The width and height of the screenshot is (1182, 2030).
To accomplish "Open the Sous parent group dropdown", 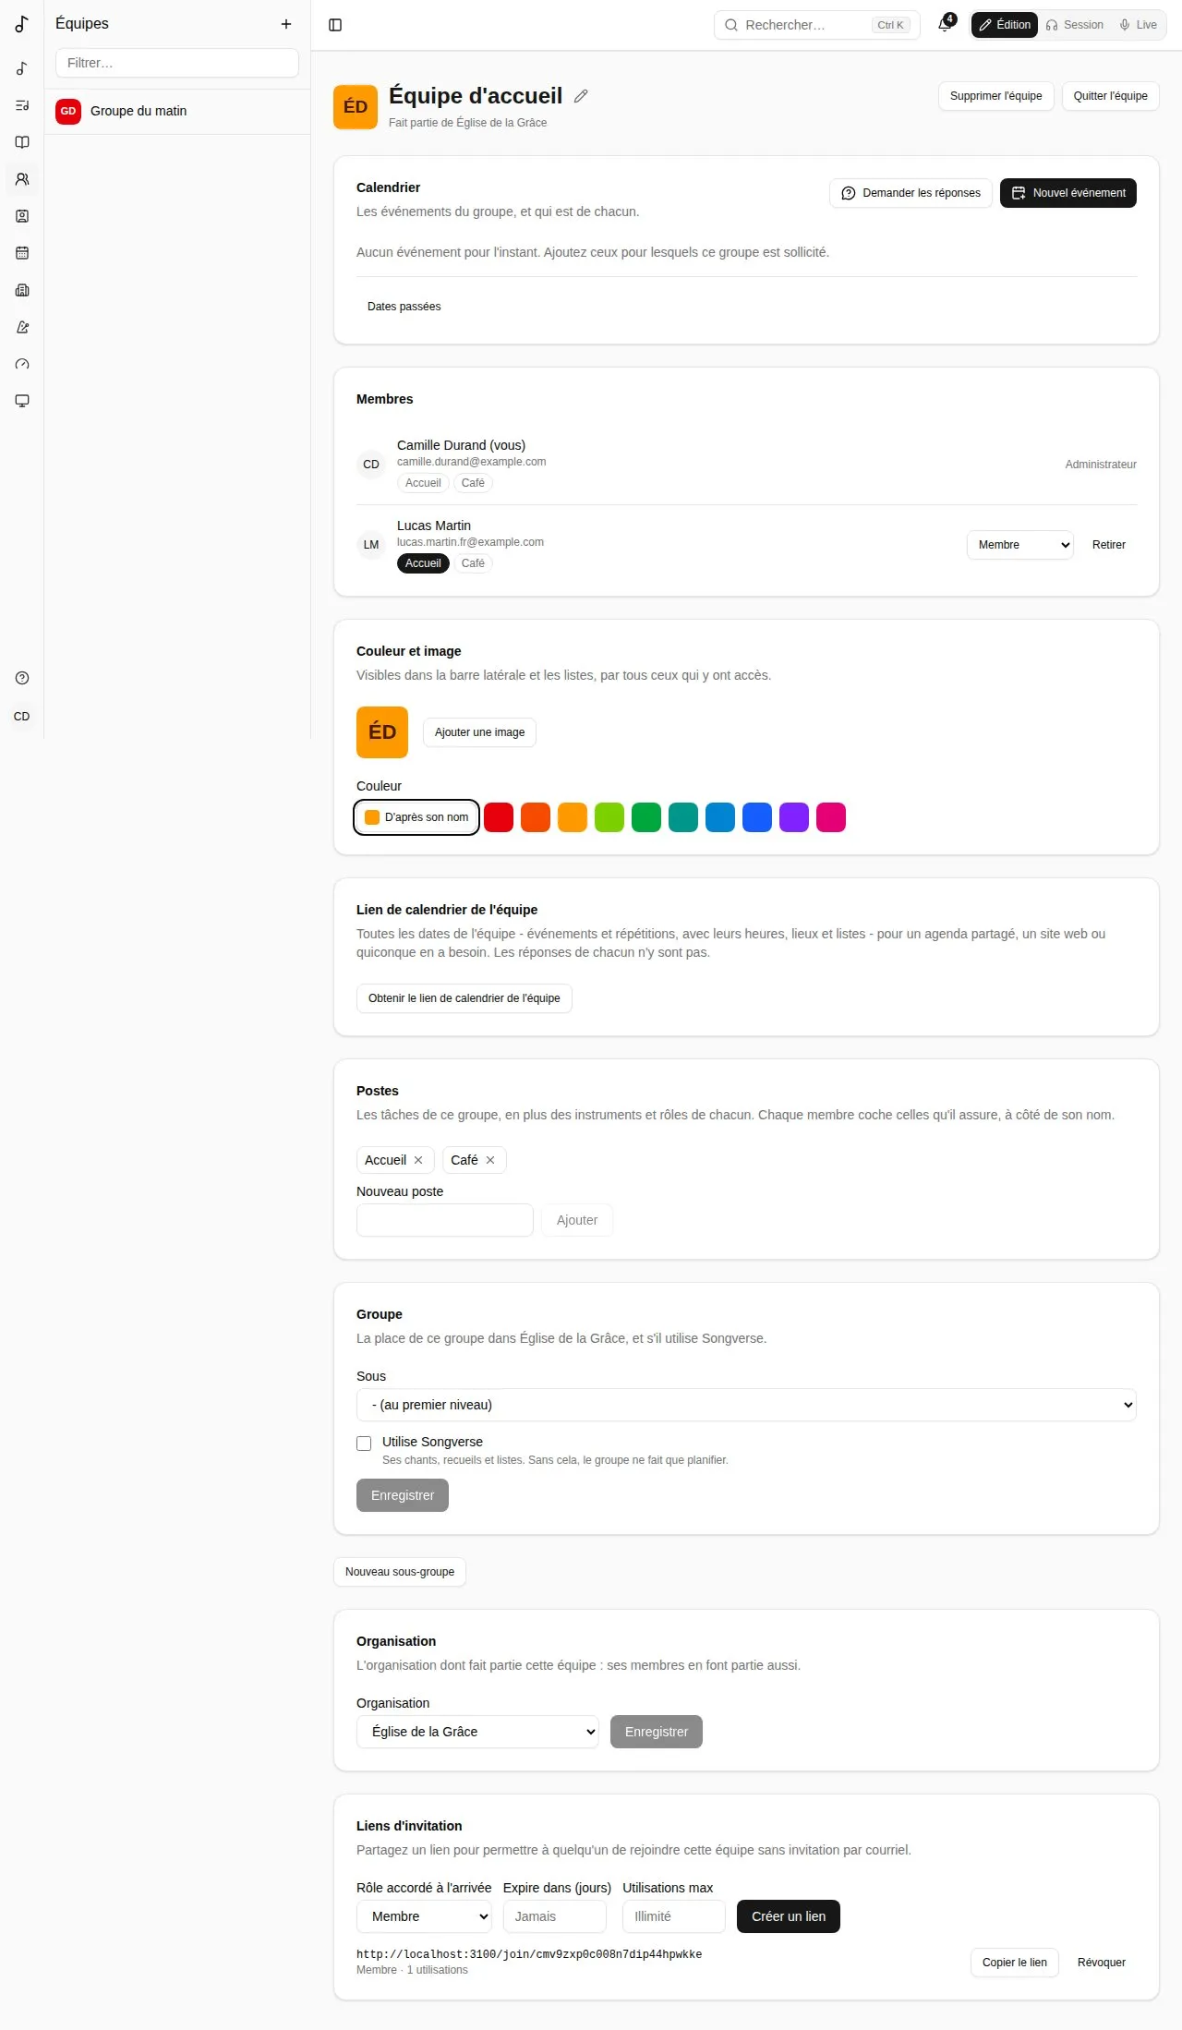I will coord(746,1405).
